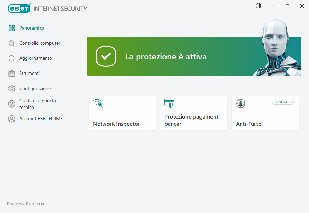Open the Controllo computer section
The height and width of the screenshot is (213, 309).
tap(40, 43)
